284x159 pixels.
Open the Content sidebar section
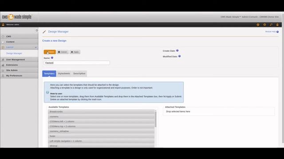[x=20, y=42]
